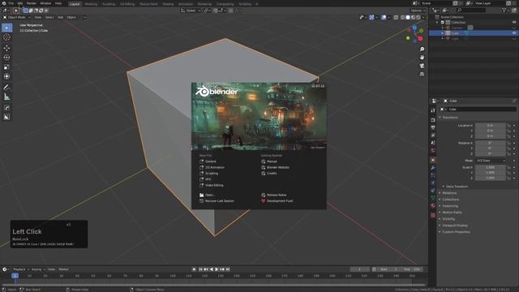Screen dimensions: 519x292
Task: Select the Measure tool
Action: point(6,97)
